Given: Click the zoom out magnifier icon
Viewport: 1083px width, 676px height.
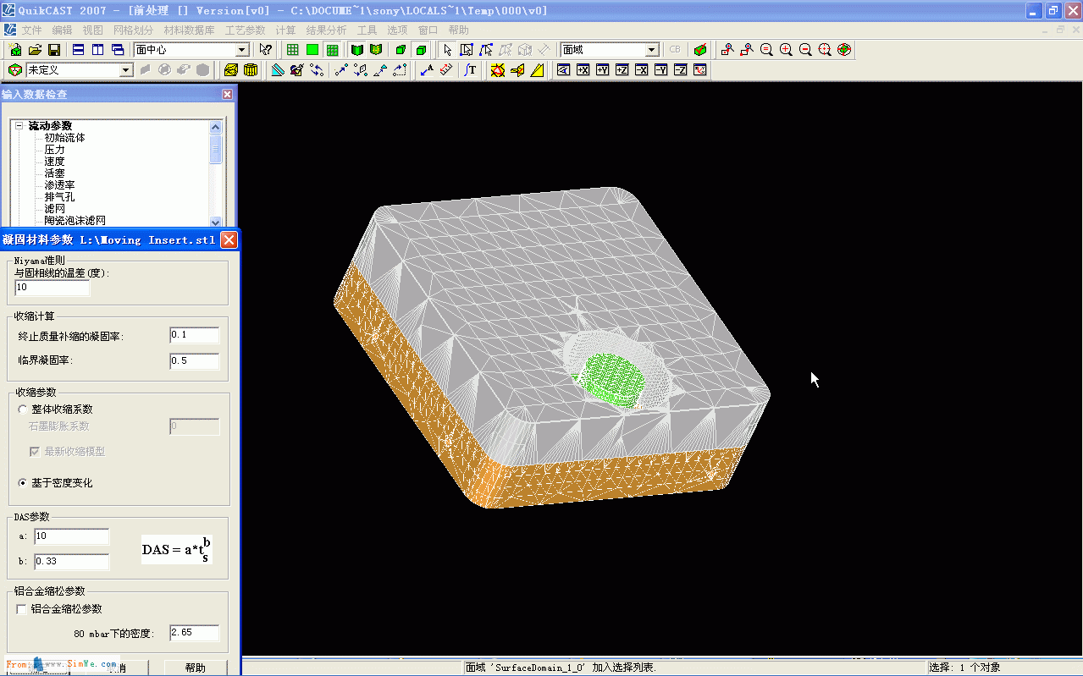Looking at the screenshot, I should pos(805,50).
